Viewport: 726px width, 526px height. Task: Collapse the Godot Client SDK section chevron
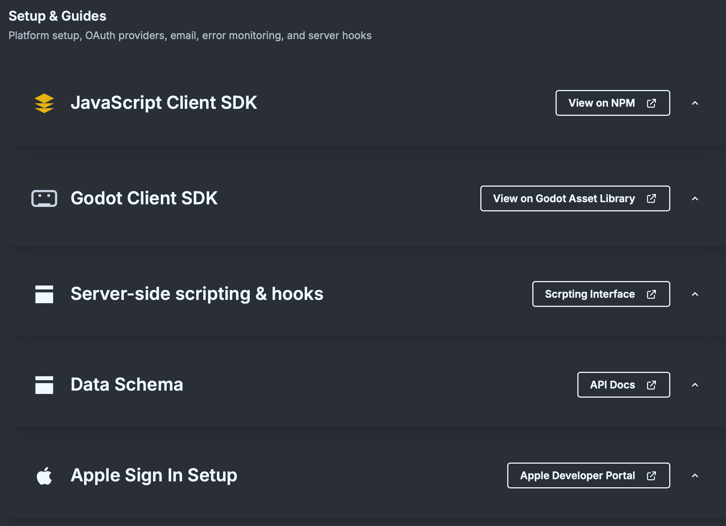tap(695, 198)
